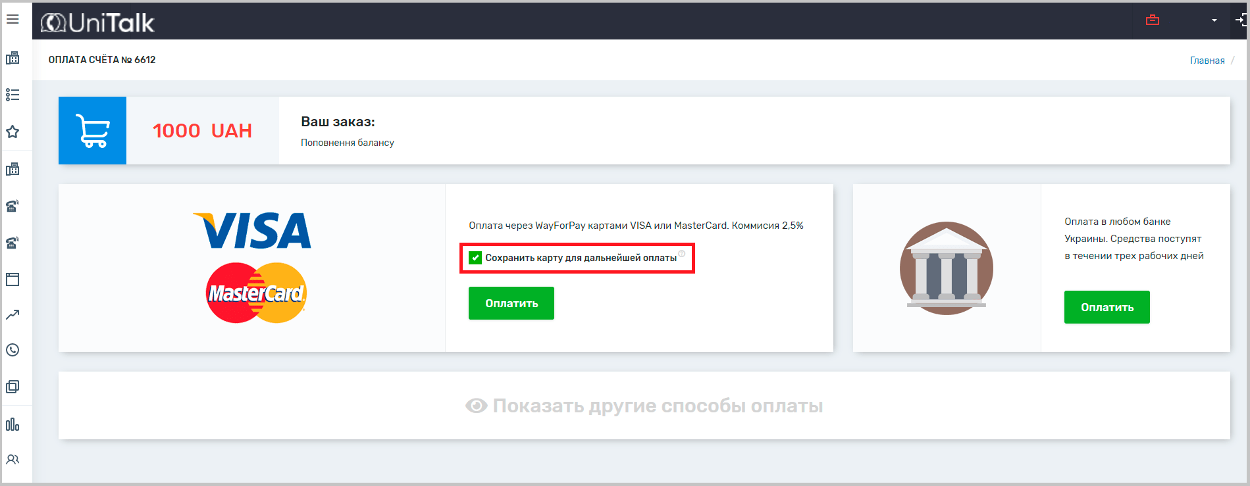Open the star favorites icon in the sidebar

click(x=13, y=132)
